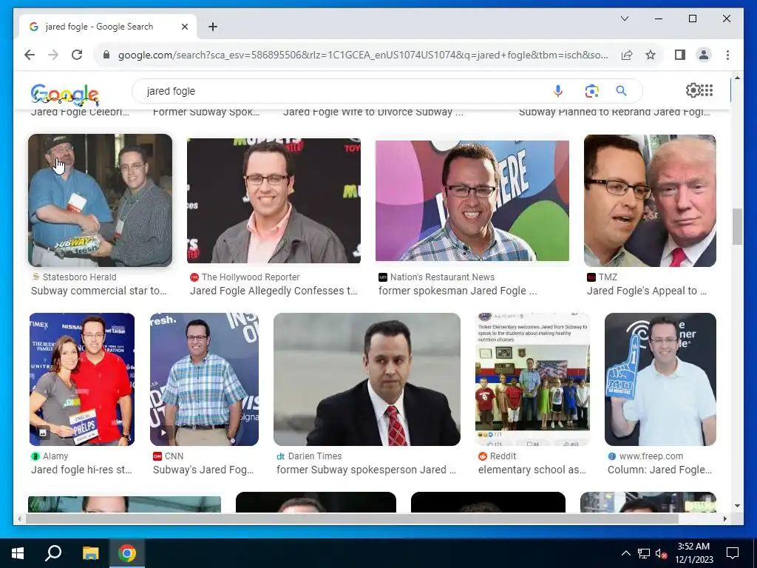Open the Chrome side panel icon
The width and height of the screenshot is (757, 568).
680,55
